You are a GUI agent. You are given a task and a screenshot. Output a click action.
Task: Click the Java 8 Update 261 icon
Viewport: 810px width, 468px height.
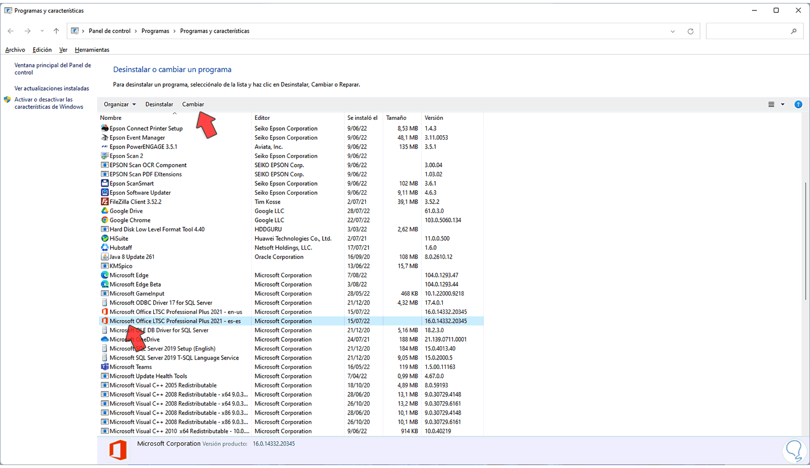pos(105,257)
